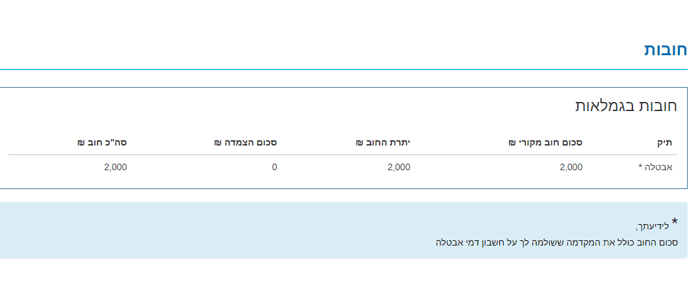Select the אבטלה row label
Viewport: 700px width, 291px height.
coord(659,167)
